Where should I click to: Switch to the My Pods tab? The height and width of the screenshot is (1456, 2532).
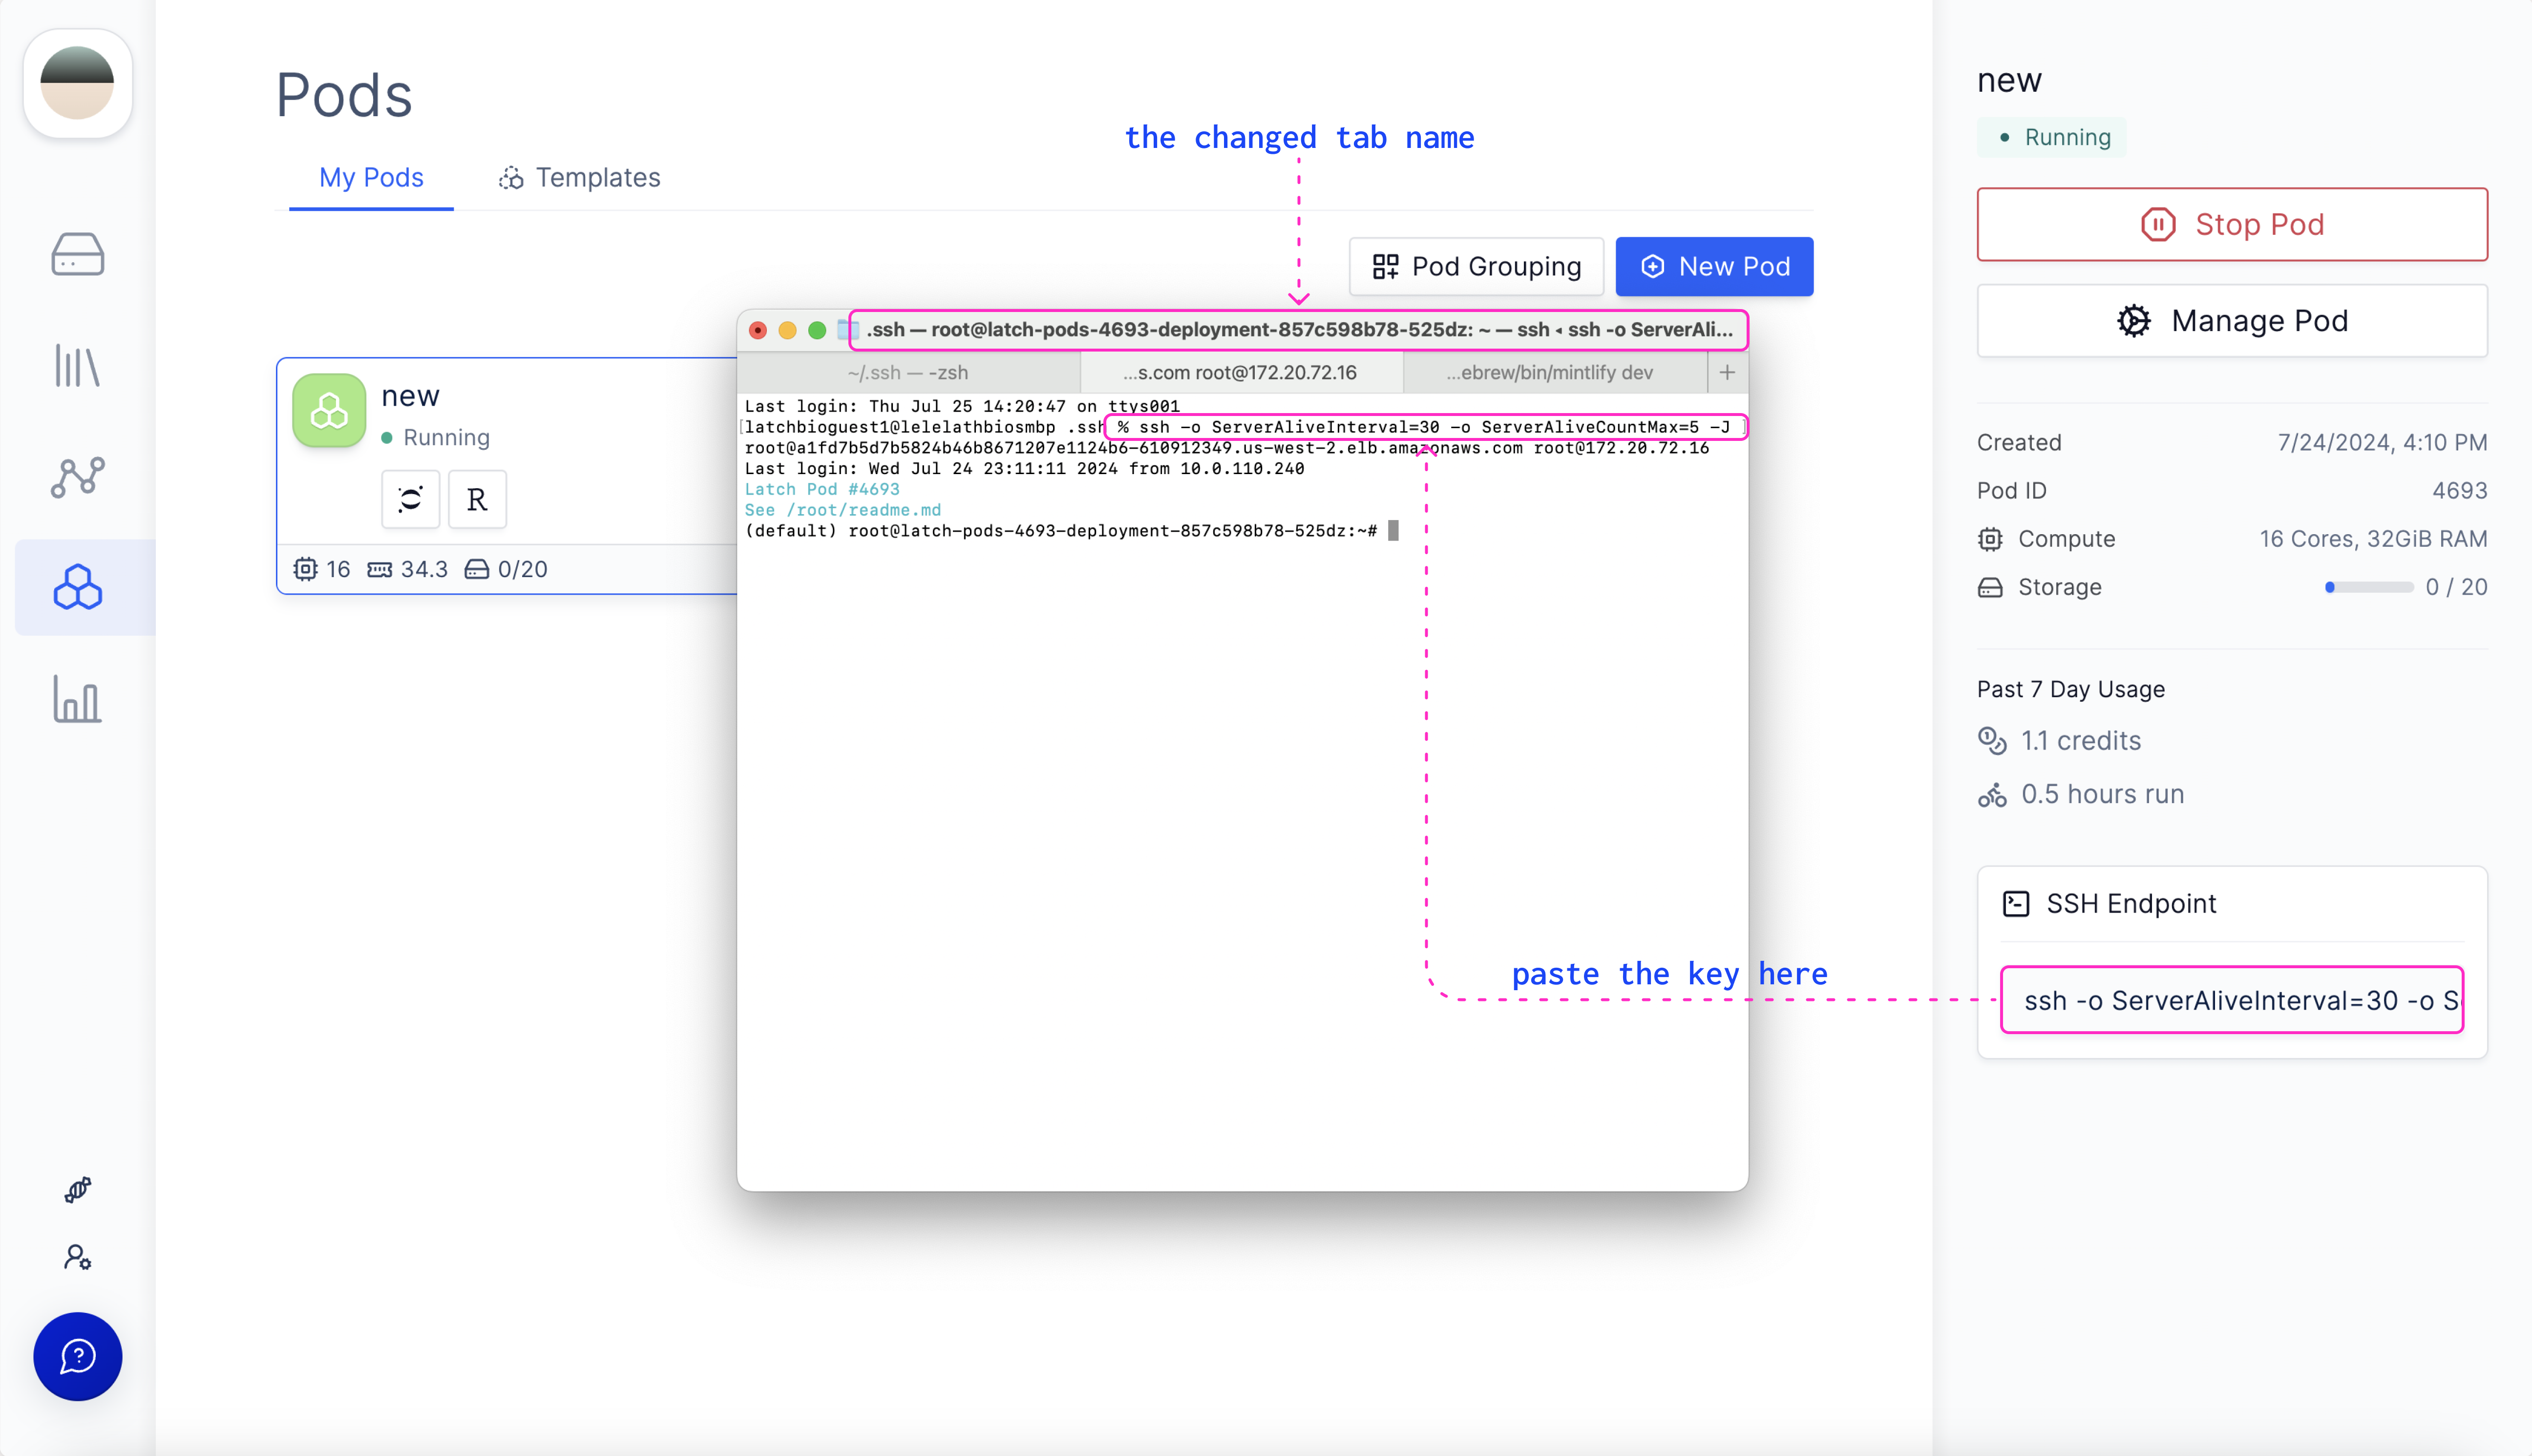[371, 178]
